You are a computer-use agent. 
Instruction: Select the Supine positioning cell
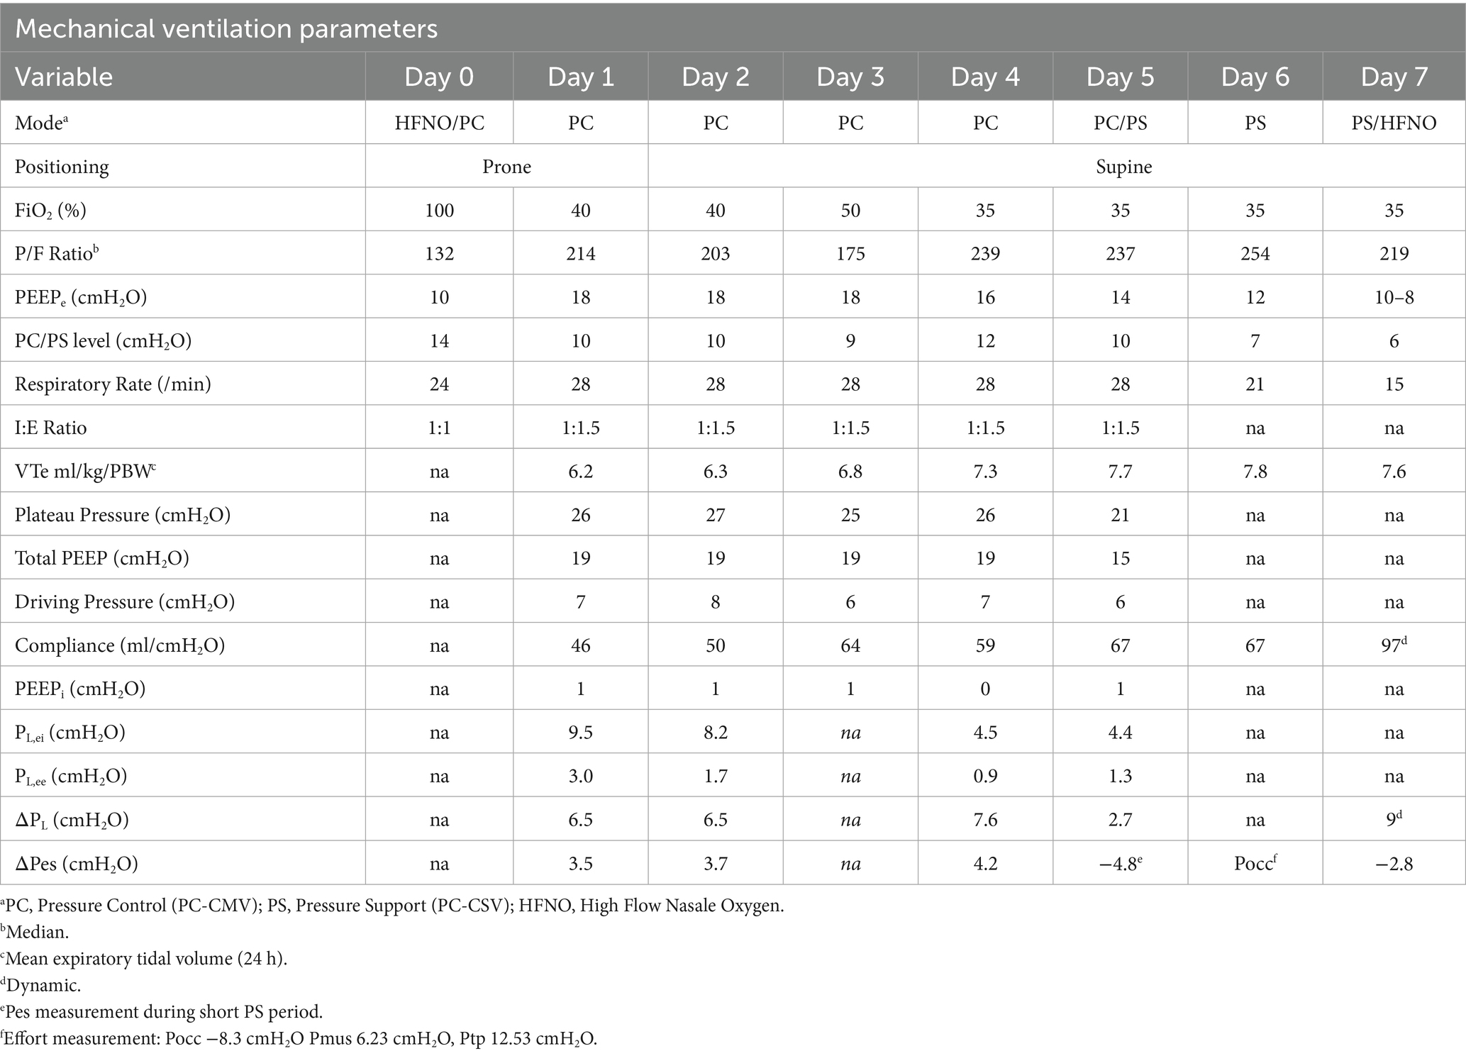[1123, 167]
